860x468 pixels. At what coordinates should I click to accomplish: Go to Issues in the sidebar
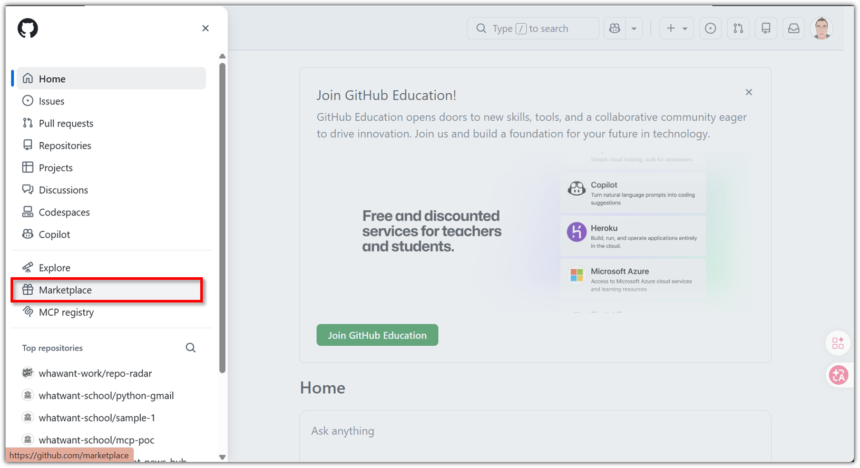[111, 101]
